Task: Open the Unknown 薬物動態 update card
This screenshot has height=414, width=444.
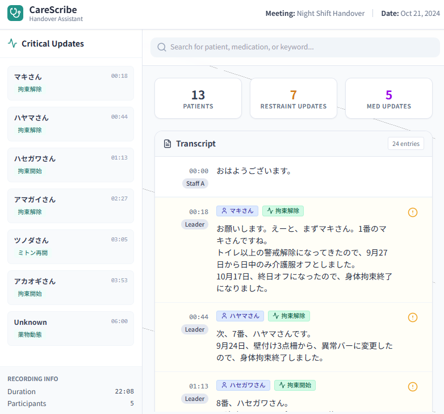Action: [70, 328]
